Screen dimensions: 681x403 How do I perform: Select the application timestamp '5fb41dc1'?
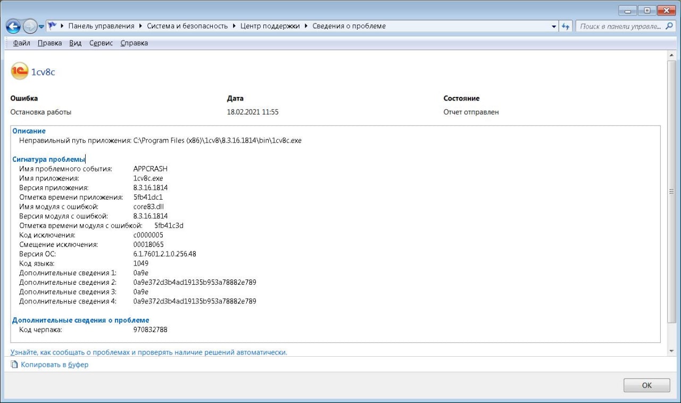coord(148,197)
